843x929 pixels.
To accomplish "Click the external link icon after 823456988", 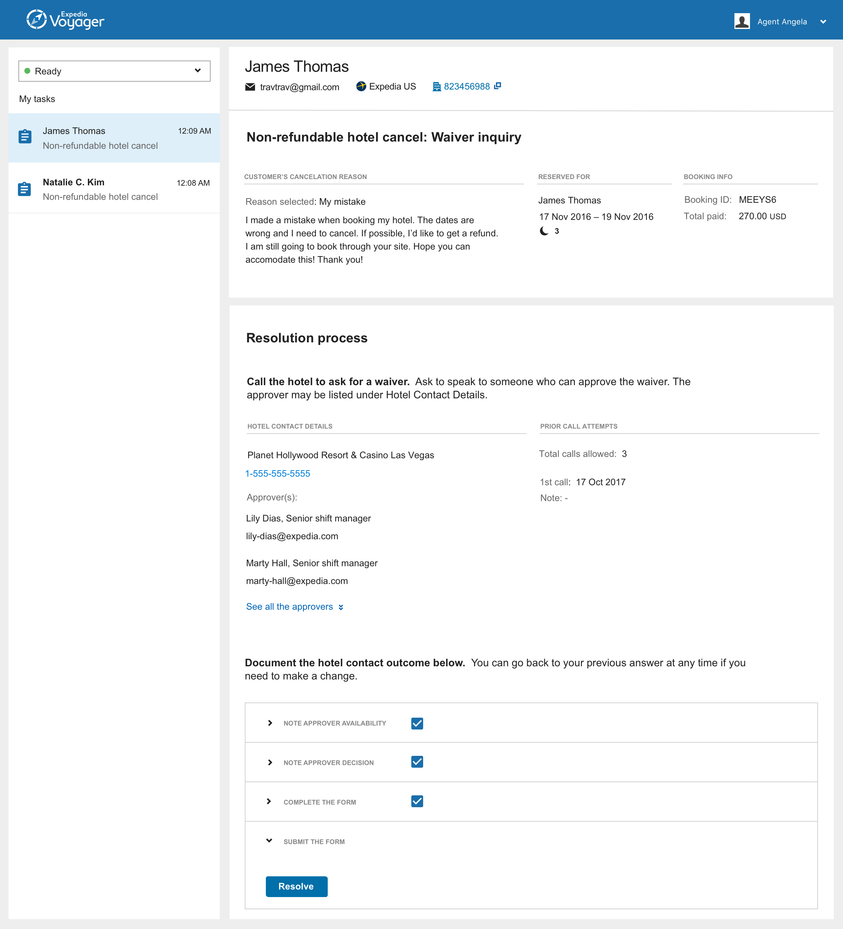I will pos(498,86).
